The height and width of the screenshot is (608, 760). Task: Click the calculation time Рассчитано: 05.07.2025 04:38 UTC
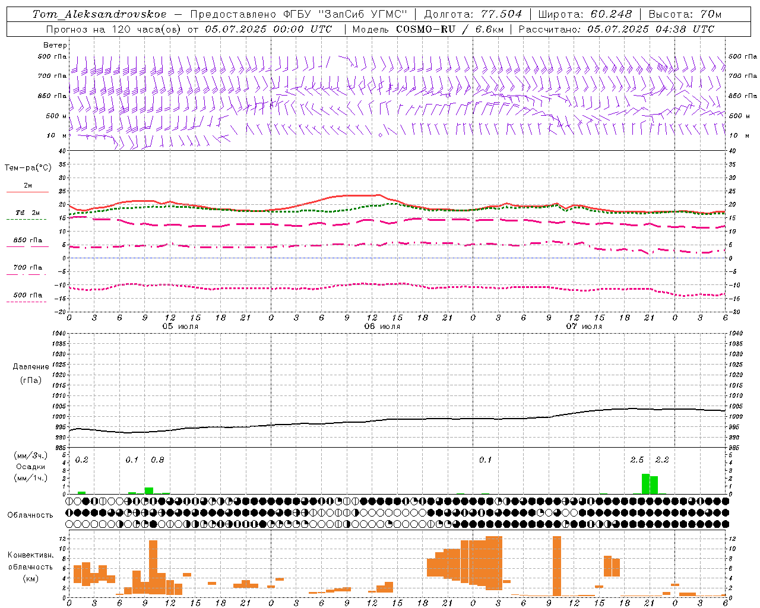point(616,29)
